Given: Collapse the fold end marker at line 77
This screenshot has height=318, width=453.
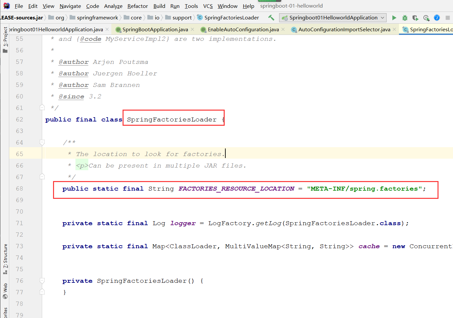Looking at the screenshot, I should [x=42, y=292].
